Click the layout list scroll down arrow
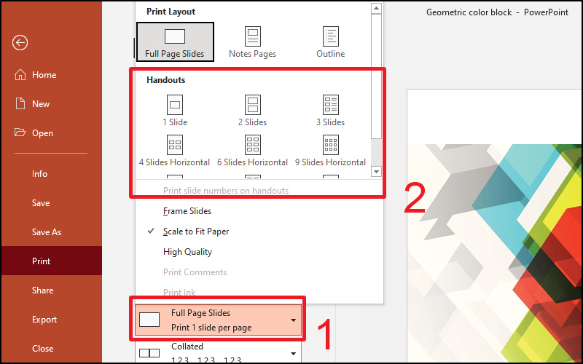The width and height of the screenshot is (583, 364). tap(376, 171)
